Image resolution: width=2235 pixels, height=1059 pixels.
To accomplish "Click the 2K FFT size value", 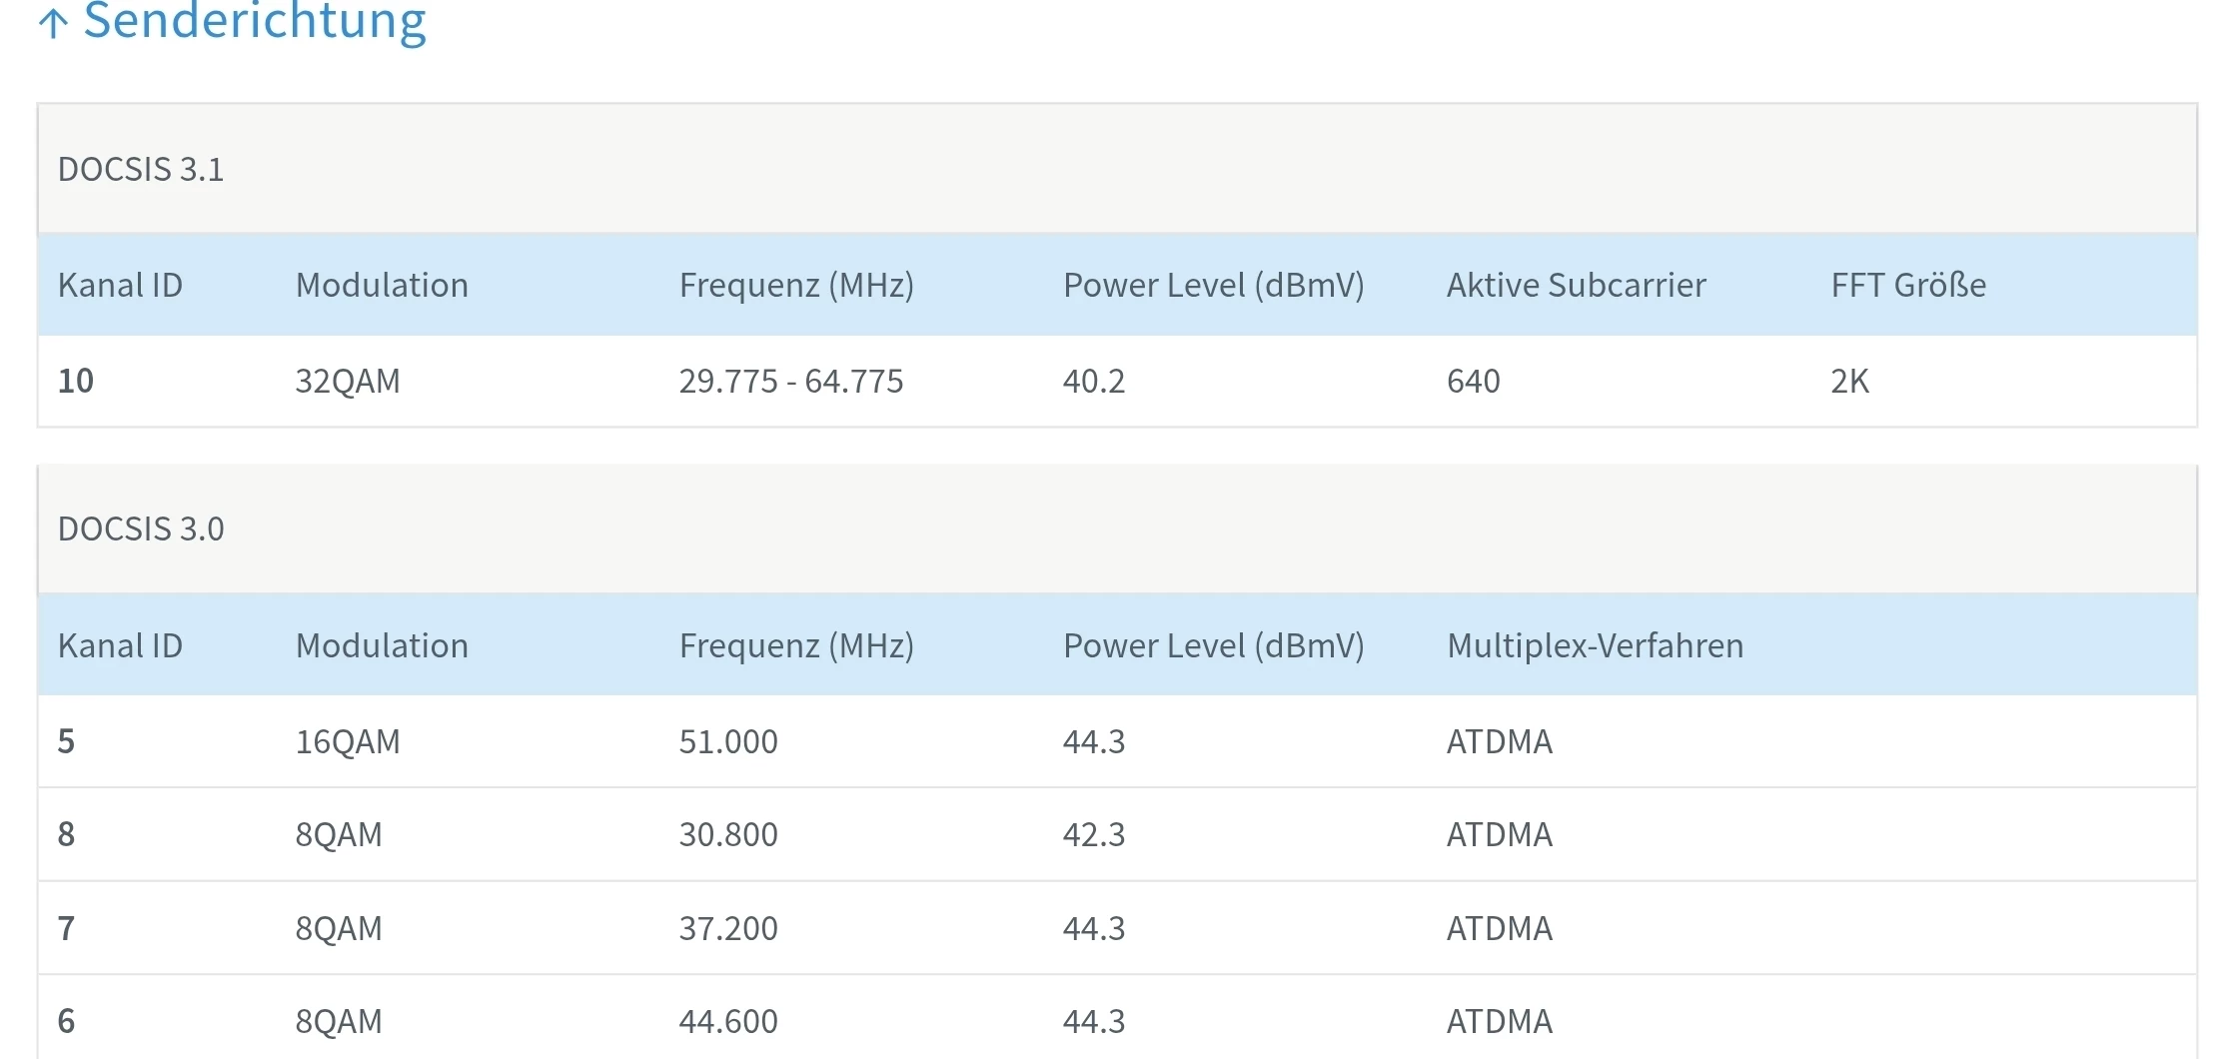I will 1849,382.
